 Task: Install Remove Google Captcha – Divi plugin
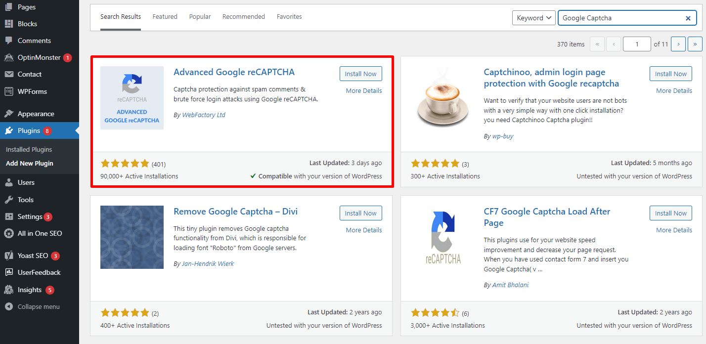360,213
